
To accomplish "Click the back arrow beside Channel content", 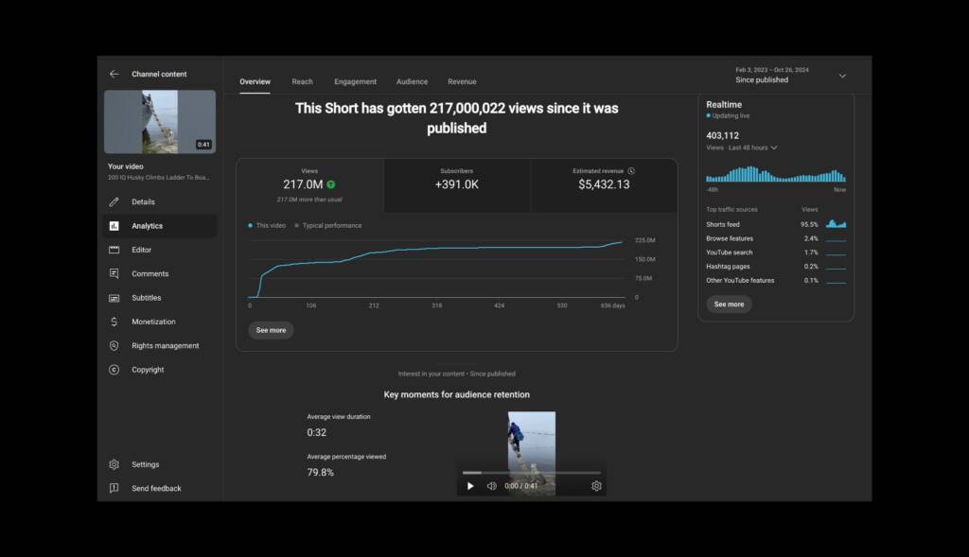I will click(114, 74).
